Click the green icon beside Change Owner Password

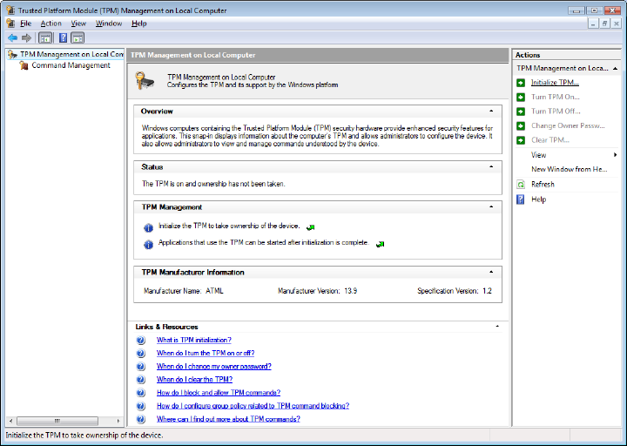coord(521,126)
